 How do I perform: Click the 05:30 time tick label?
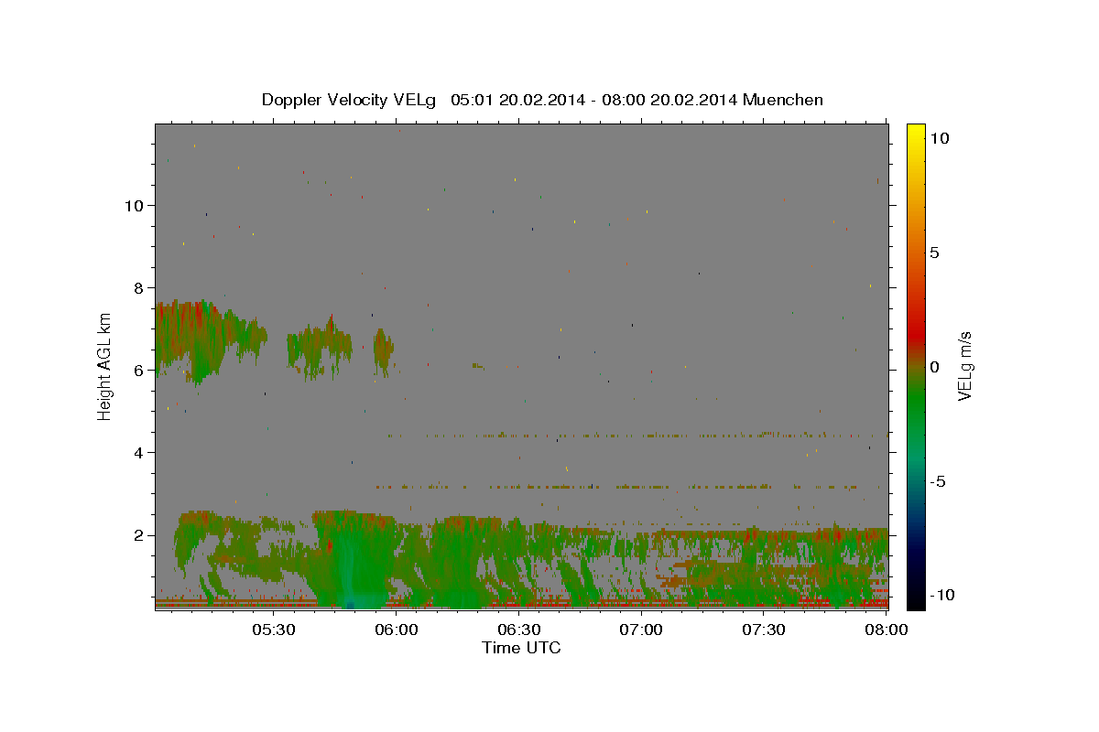pos(274,630)
